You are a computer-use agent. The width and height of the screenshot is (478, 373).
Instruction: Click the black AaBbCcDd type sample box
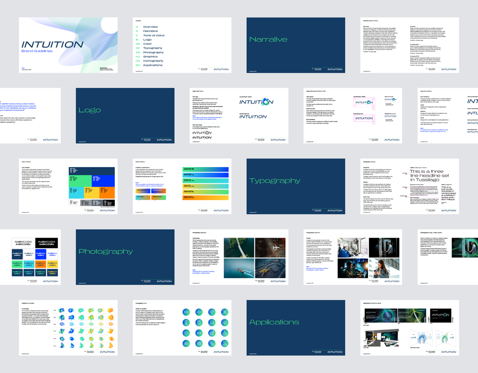coord(46,243)
